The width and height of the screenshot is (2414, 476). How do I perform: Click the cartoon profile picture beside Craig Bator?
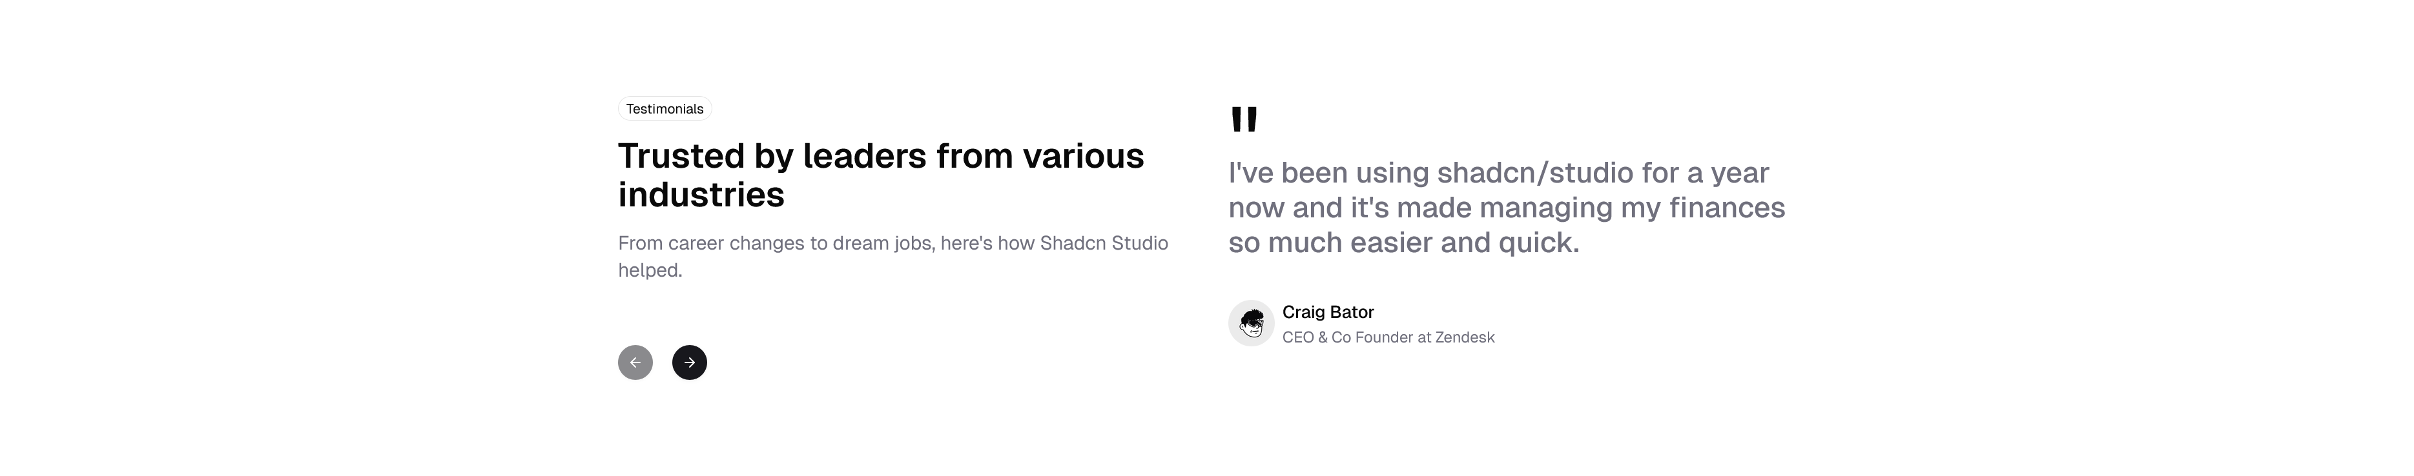pos(1251,324)
